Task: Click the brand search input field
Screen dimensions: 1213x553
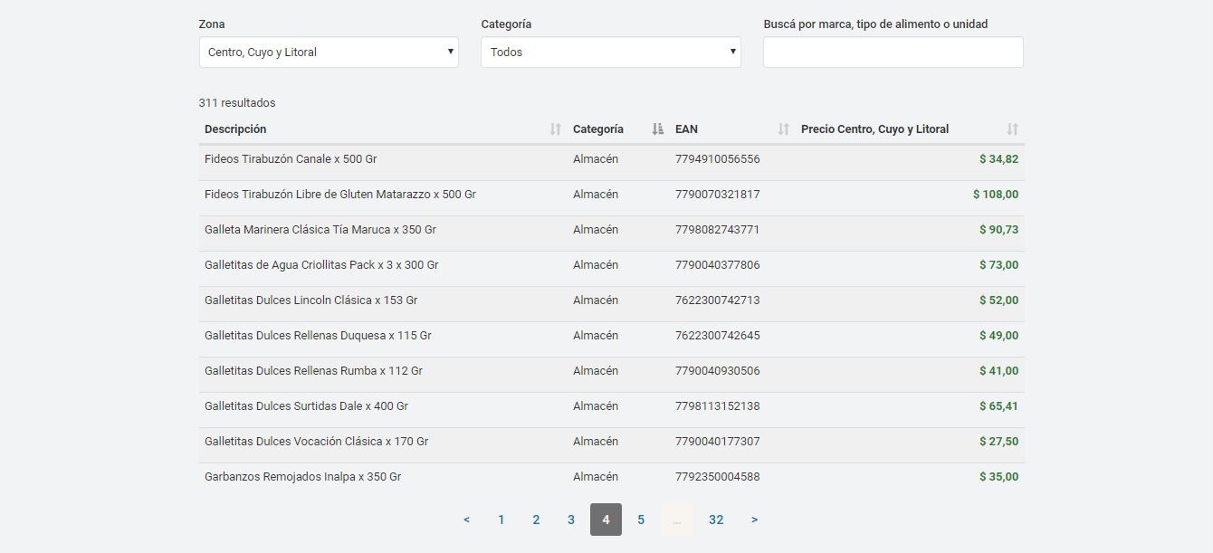Action: (x=893, y=52)
